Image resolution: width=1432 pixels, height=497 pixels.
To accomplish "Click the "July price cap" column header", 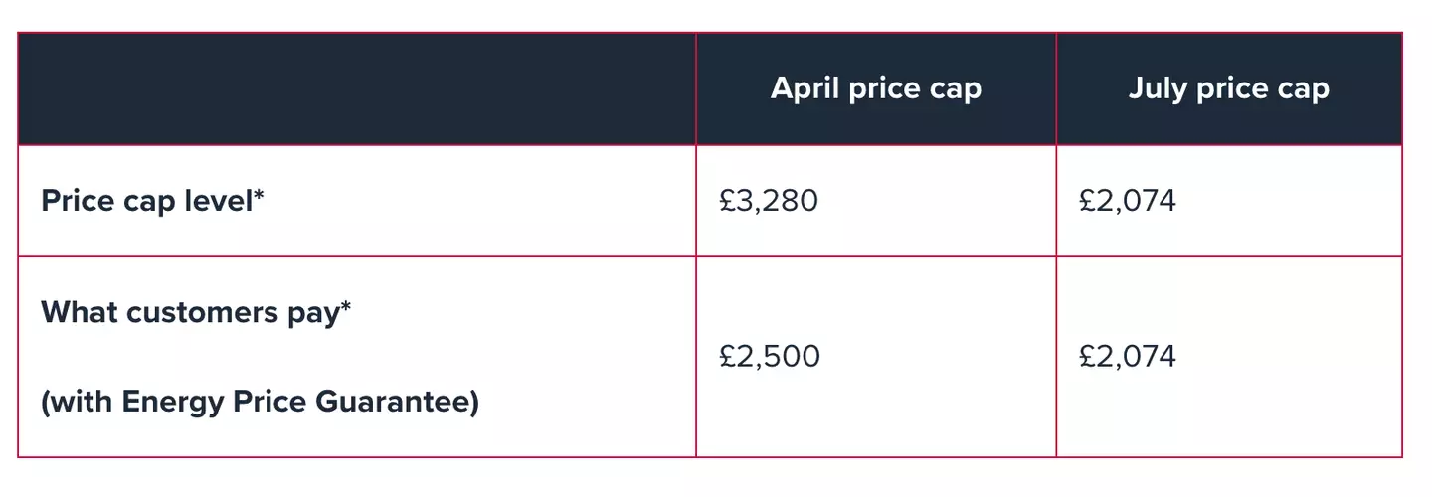I will 1228,88.
